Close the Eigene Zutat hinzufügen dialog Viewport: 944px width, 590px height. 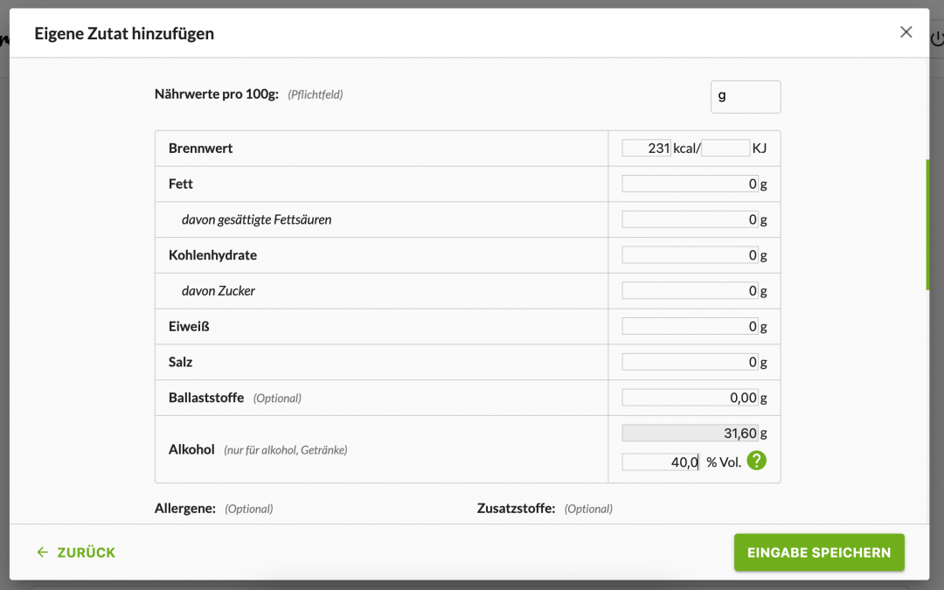tap(906, 32)
